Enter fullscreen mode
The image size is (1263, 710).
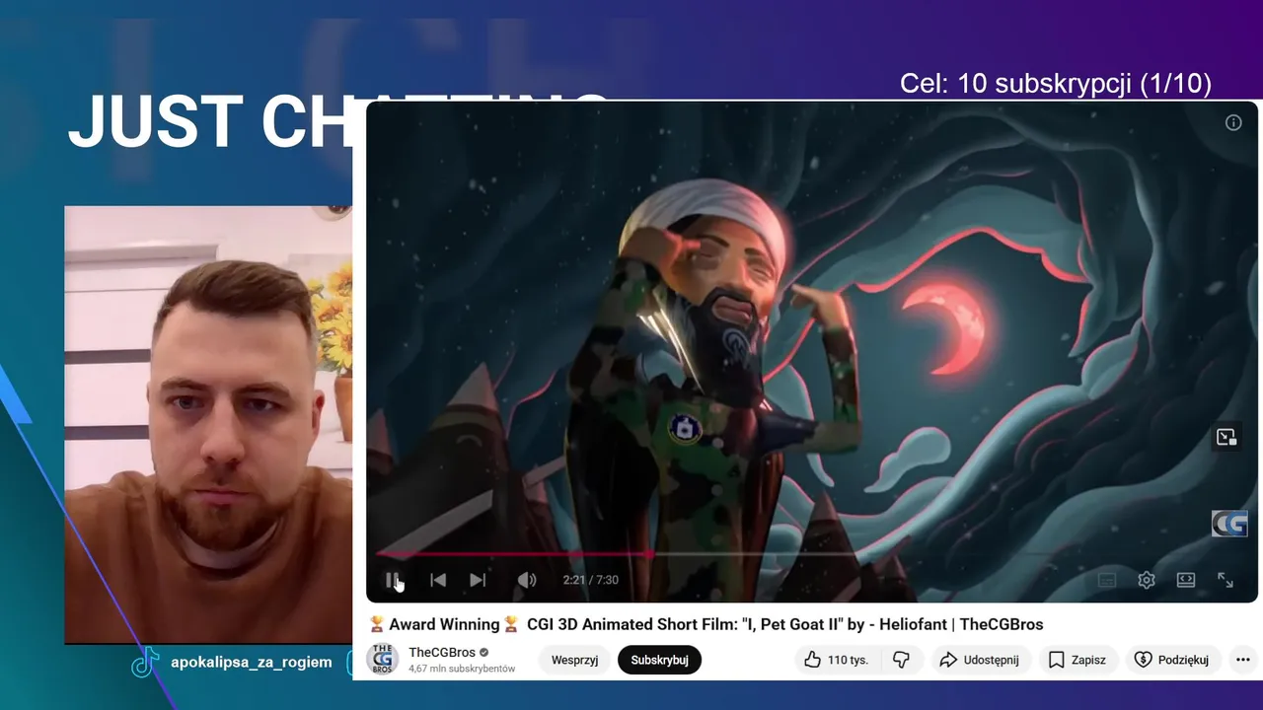[1226, 580]
